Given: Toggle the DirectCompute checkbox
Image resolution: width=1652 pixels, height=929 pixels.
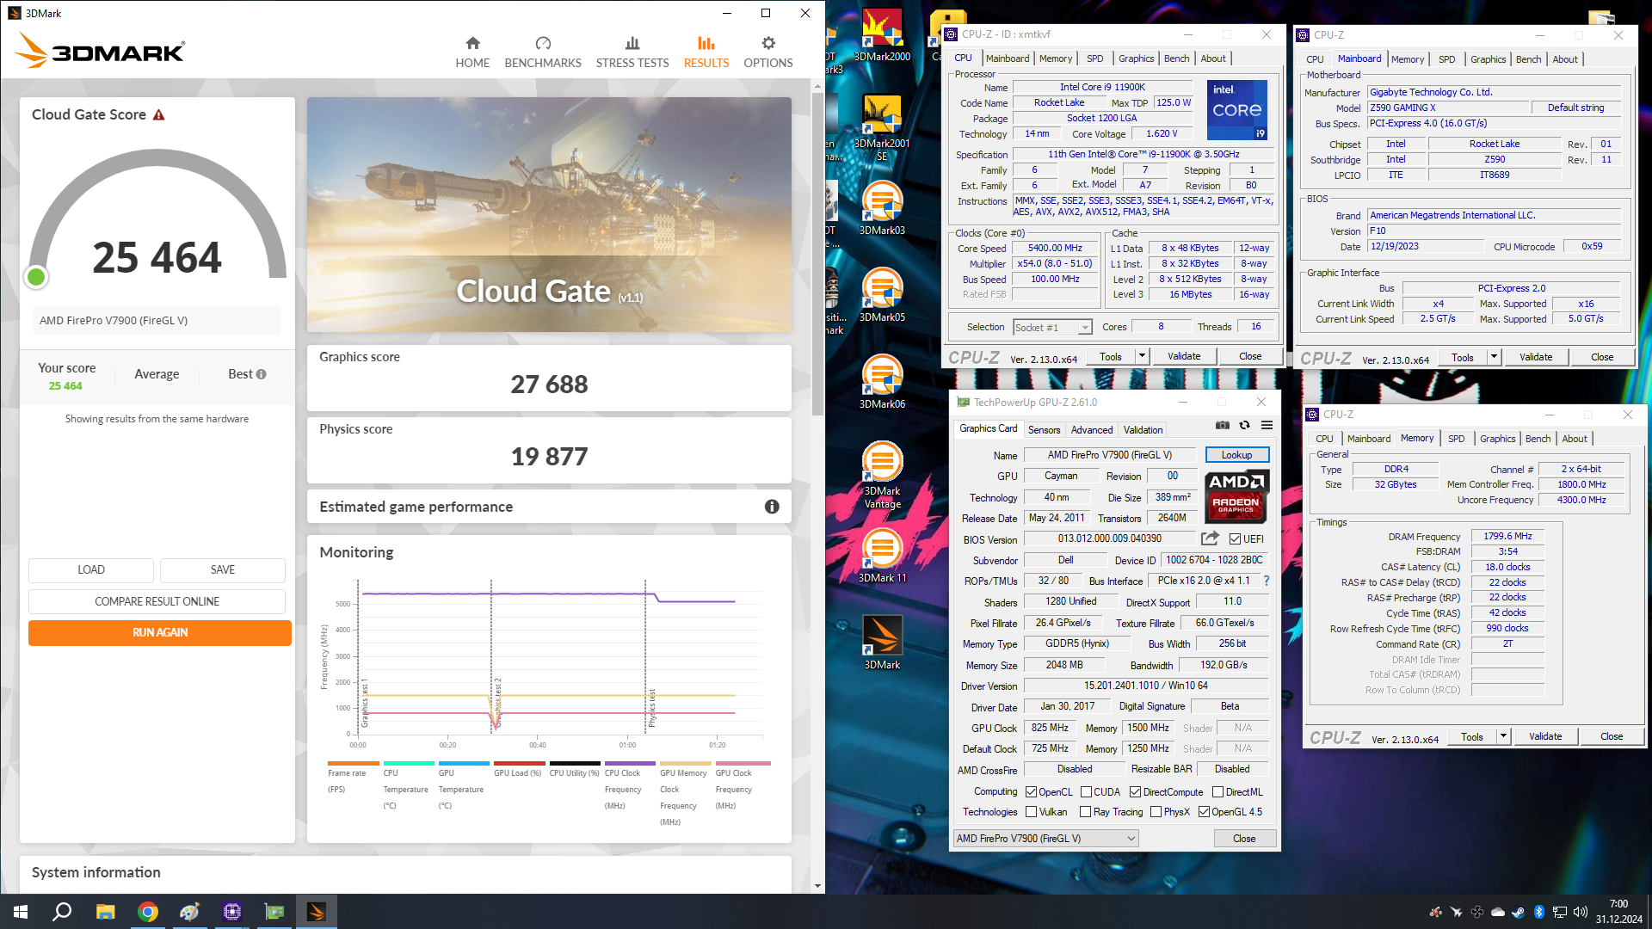Looking at the screenshot, I should 1135,792.
